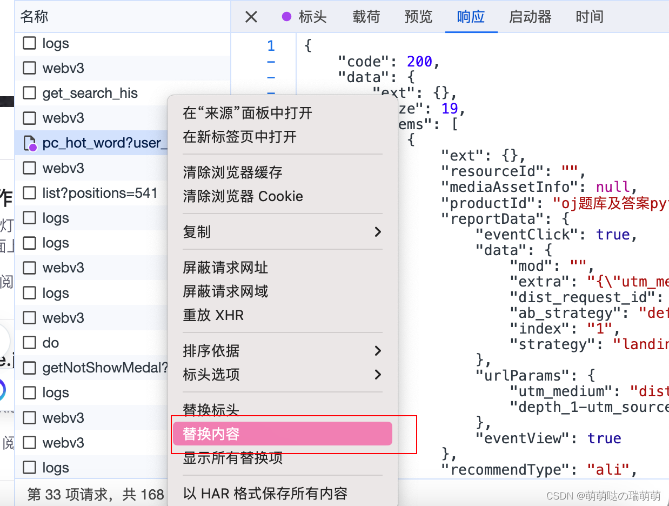
Task: Click the resource icon beside get_search_his
Action: click(x=29, y=93)
